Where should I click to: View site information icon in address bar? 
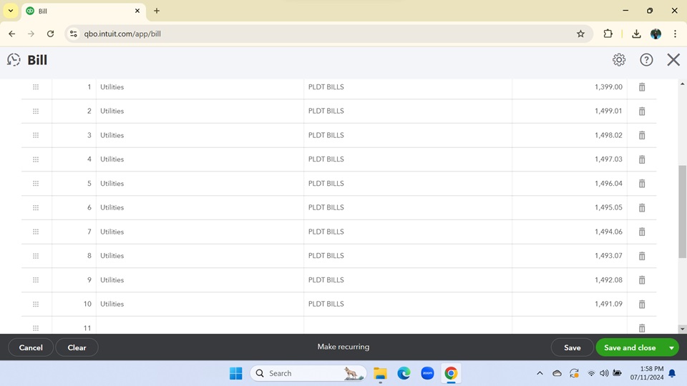[73, 34]
